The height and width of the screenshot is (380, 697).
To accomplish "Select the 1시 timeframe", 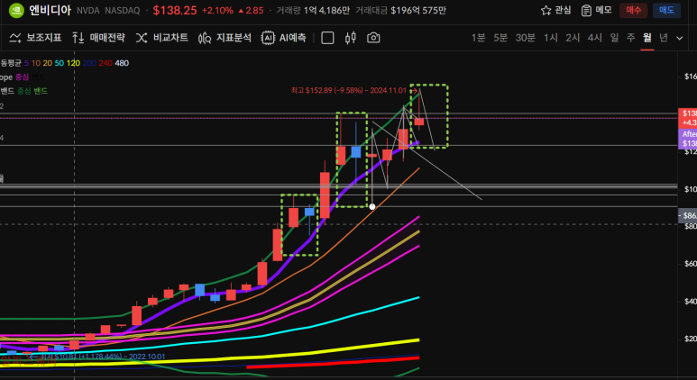I will point(551,38).
